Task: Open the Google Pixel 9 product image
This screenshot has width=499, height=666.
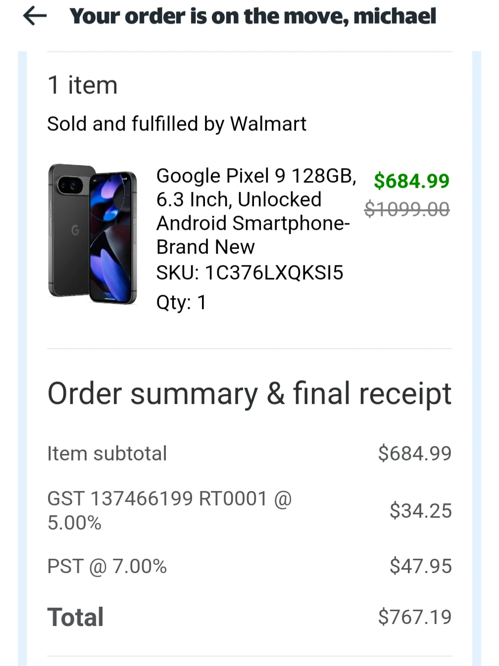Action: tap(93, 233)
